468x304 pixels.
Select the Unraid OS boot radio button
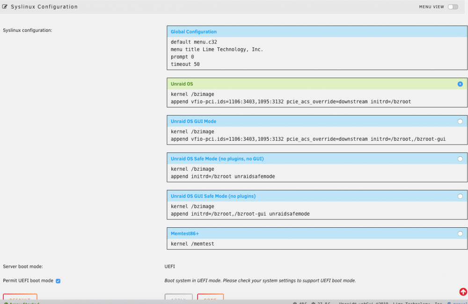pyautogui.click(x=460, y=84)
